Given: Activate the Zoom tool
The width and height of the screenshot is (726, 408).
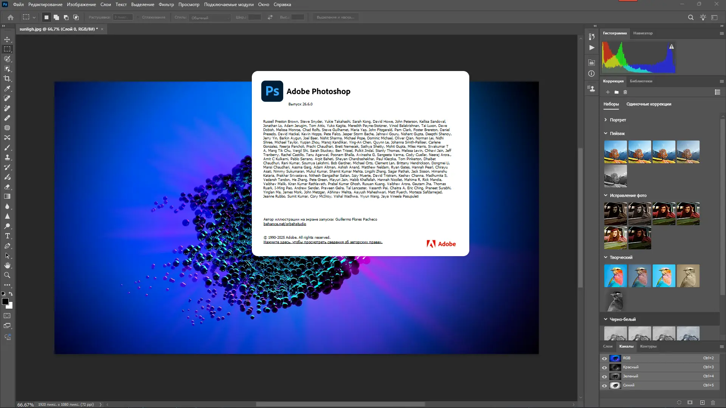Looking at the screenshot, I should click(x=8, y=275).
